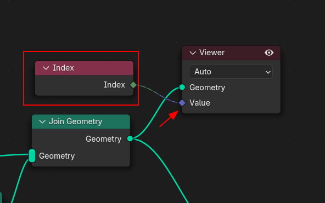Toggle the Viewer node eye icon

pos(269,53)
